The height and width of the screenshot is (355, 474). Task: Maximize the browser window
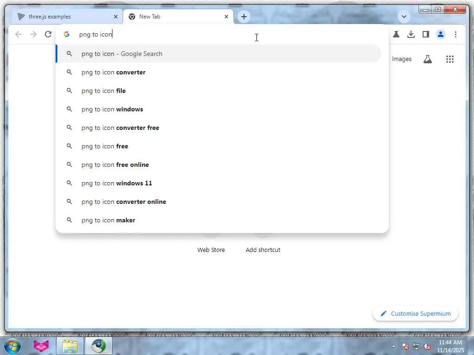click(x=438, y=10)
